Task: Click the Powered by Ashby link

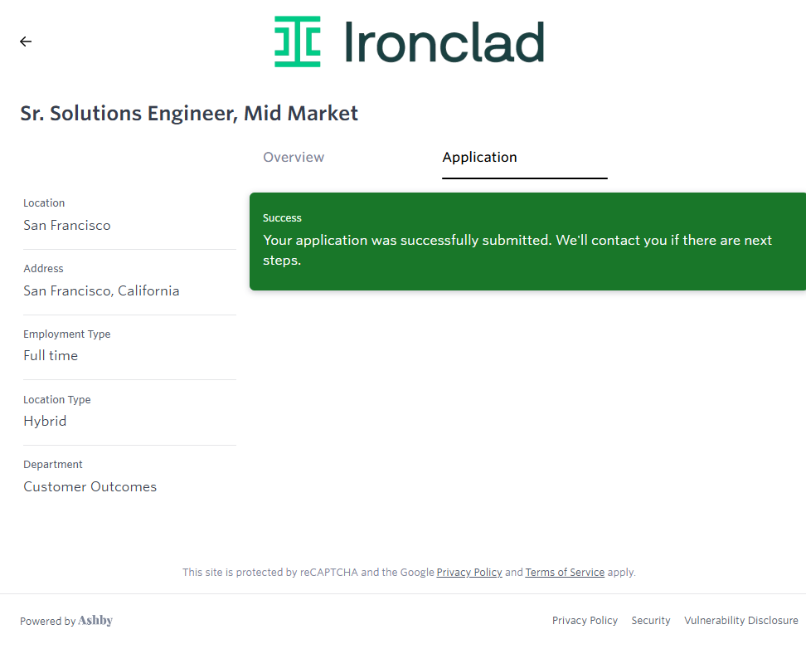Action: tap(66, 621)
